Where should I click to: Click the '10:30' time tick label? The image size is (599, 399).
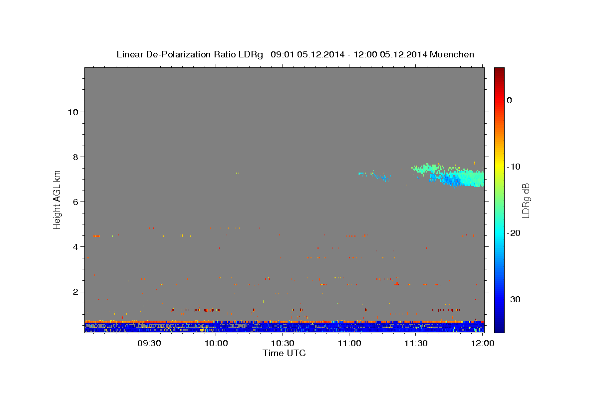click(283, 343)
